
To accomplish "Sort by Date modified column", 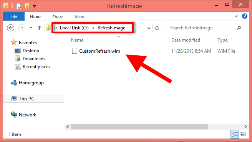I will (186, 40).
